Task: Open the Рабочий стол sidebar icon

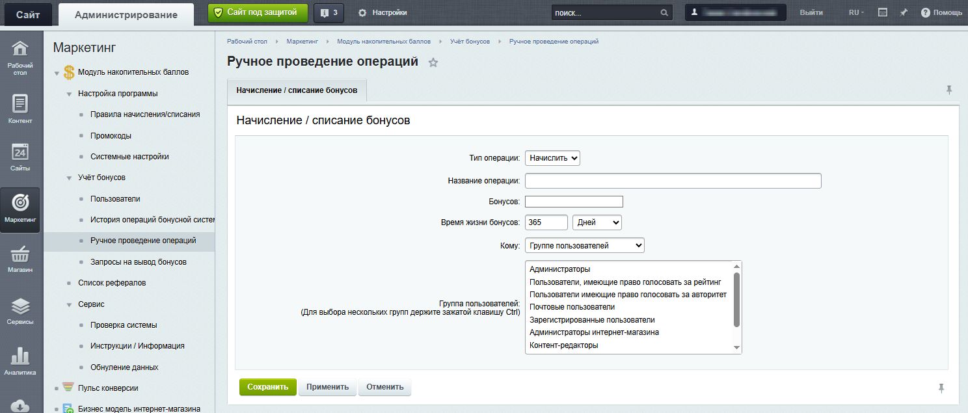Action: [x=20, y=58]
